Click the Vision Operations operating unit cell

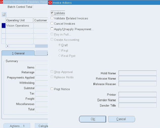[x=19, y=25]
